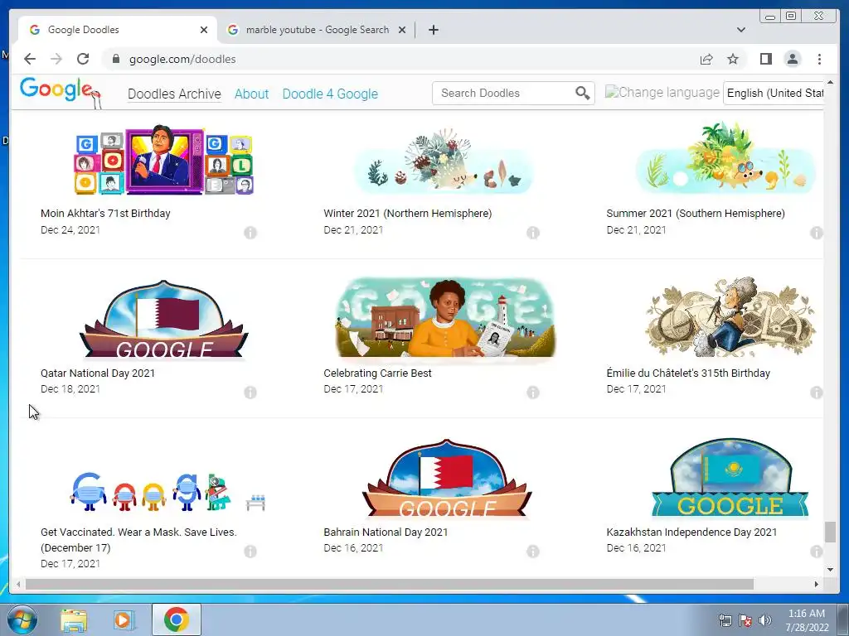Open Qatar National Day 2021 title link
Image resolution: width=849 pixels, height=636 pixels.
point(98,373)
